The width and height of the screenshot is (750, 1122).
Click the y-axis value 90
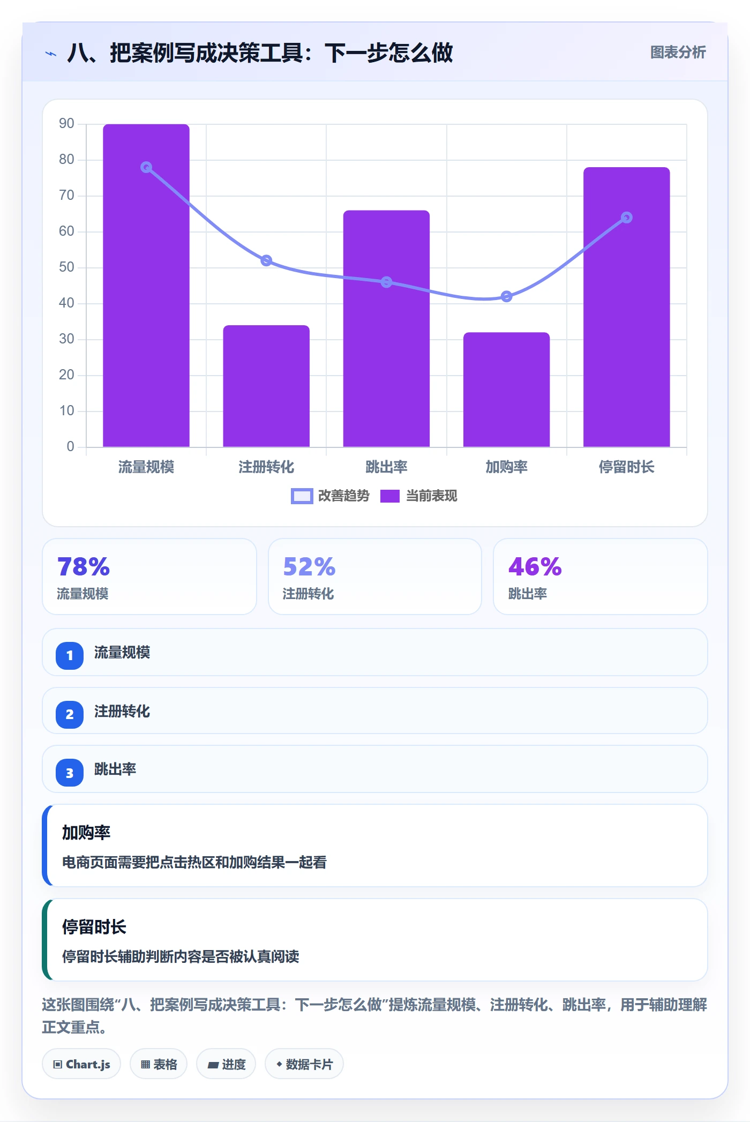click(66, 123)
